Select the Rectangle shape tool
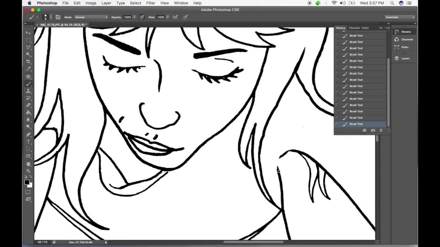 [x=29, y=156]
